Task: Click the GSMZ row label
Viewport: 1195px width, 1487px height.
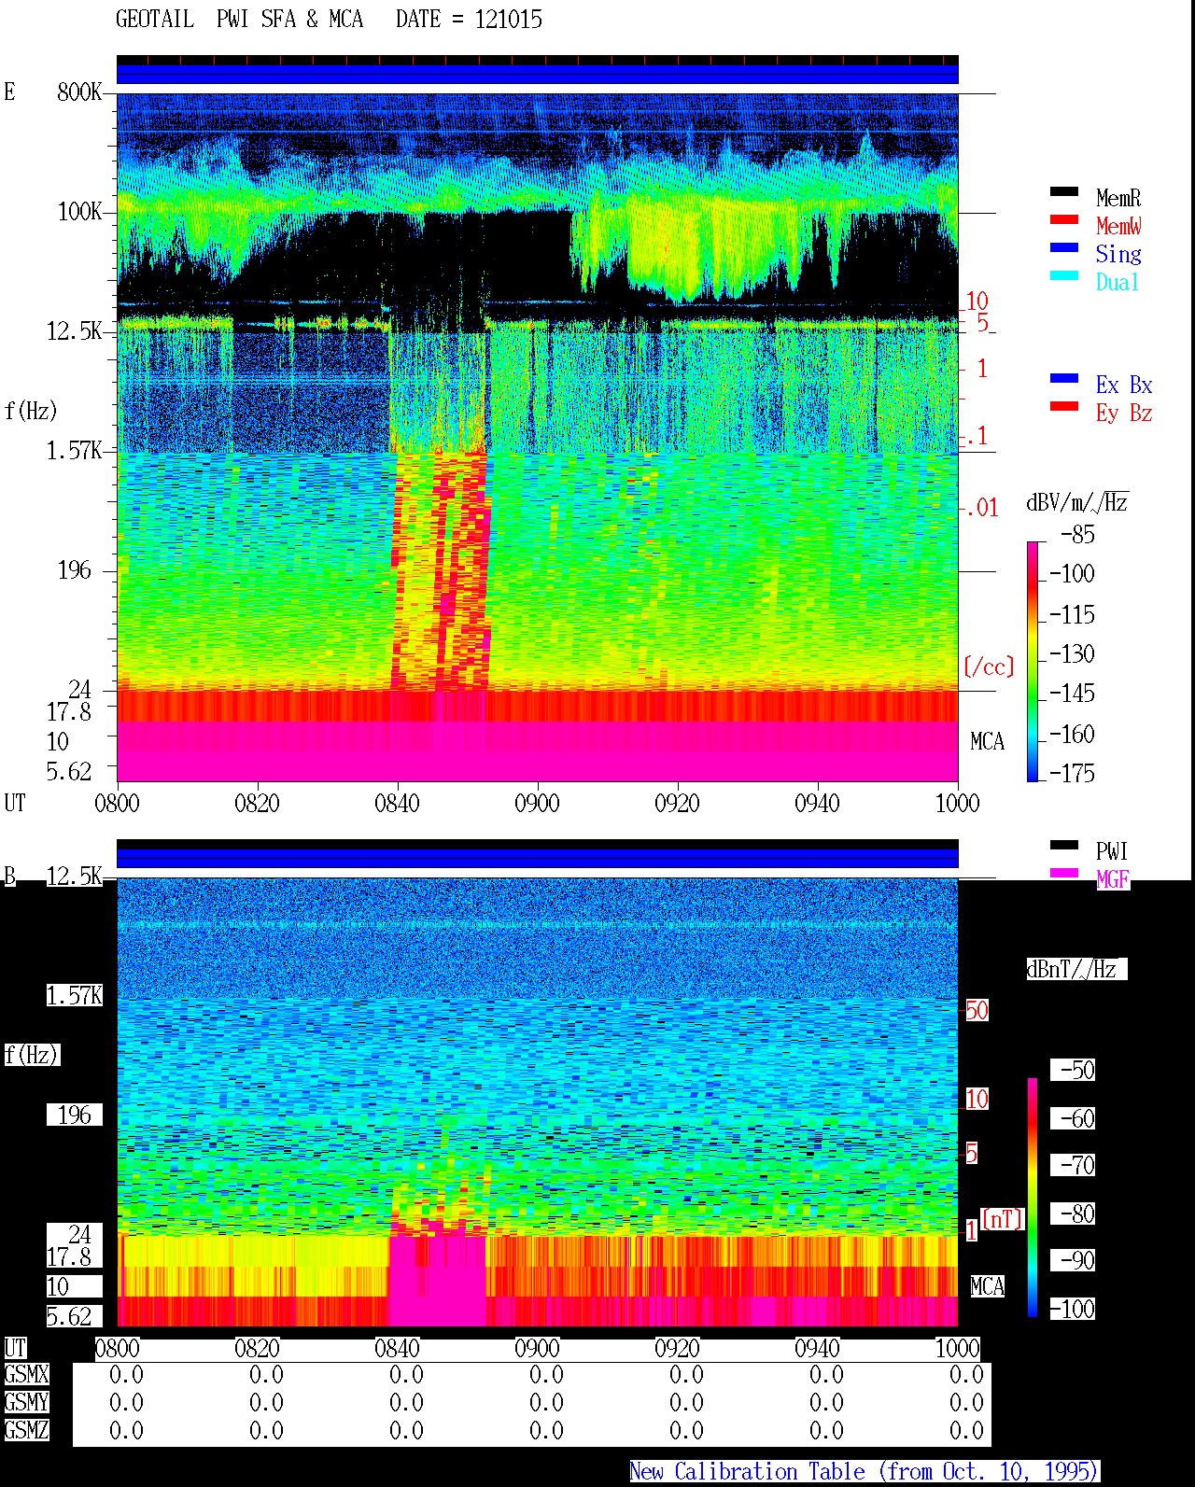Action: 26,1430
